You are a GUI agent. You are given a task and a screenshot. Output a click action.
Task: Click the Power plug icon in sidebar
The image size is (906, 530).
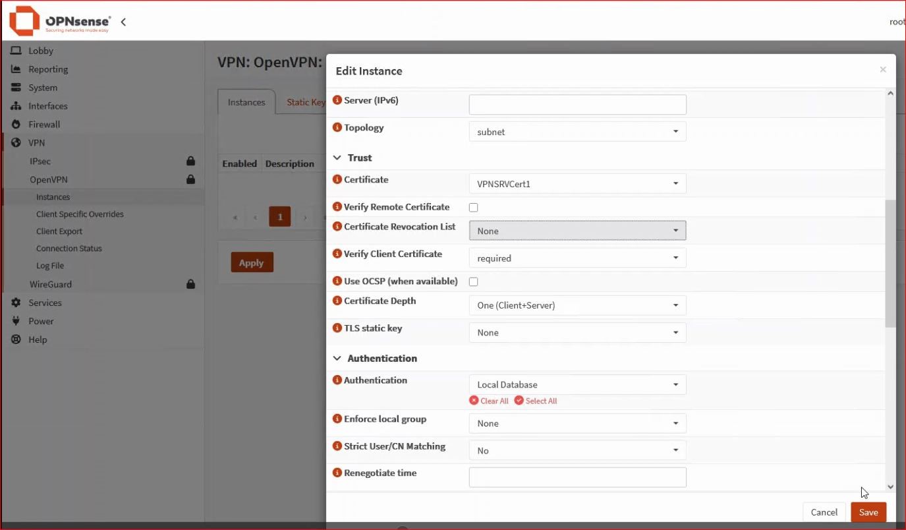click(x=16, y=321)
